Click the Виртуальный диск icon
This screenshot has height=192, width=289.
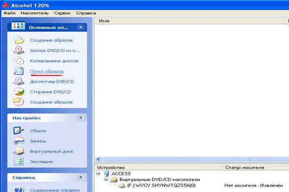(19, 151)
